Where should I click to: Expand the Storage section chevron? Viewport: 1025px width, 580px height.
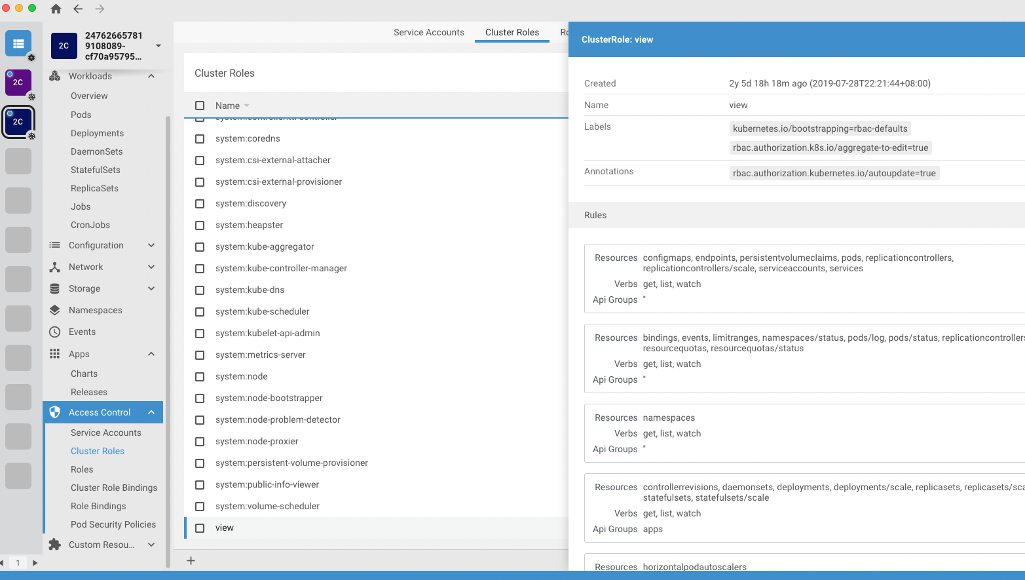[x=151, y=288]
